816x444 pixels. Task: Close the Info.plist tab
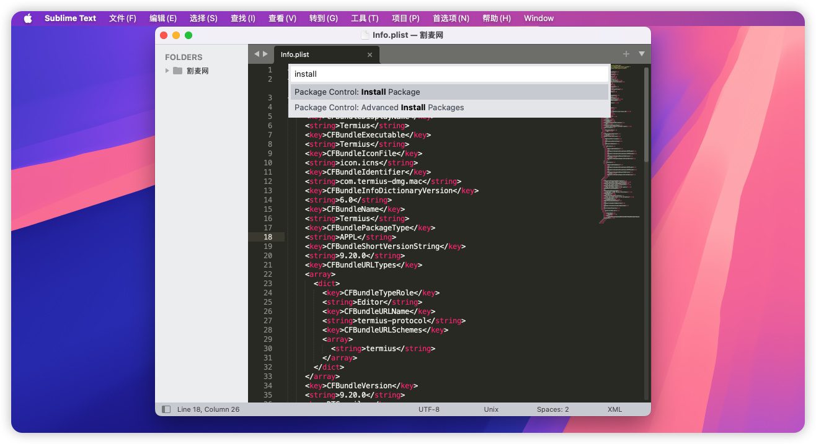tap(370, 55)
